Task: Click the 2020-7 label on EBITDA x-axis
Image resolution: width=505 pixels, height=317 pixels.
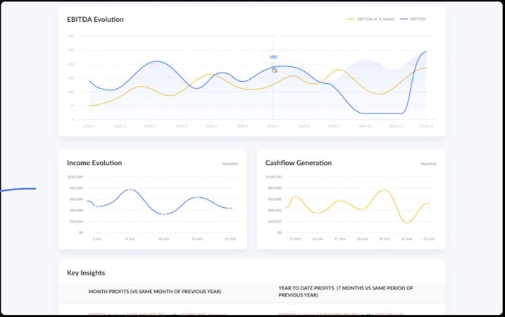Action: click(273, 127)
